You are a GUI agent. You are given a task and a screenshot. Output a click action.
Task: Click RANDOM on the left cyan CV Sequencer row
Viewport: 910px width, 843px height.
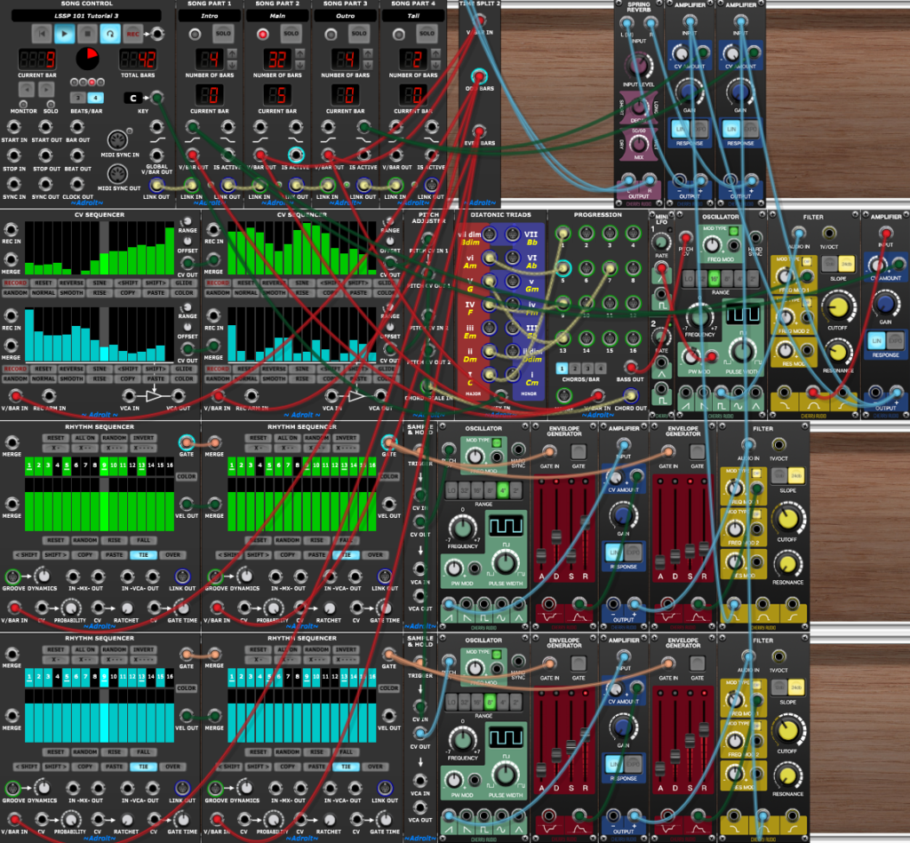click(x=15, y=378)
